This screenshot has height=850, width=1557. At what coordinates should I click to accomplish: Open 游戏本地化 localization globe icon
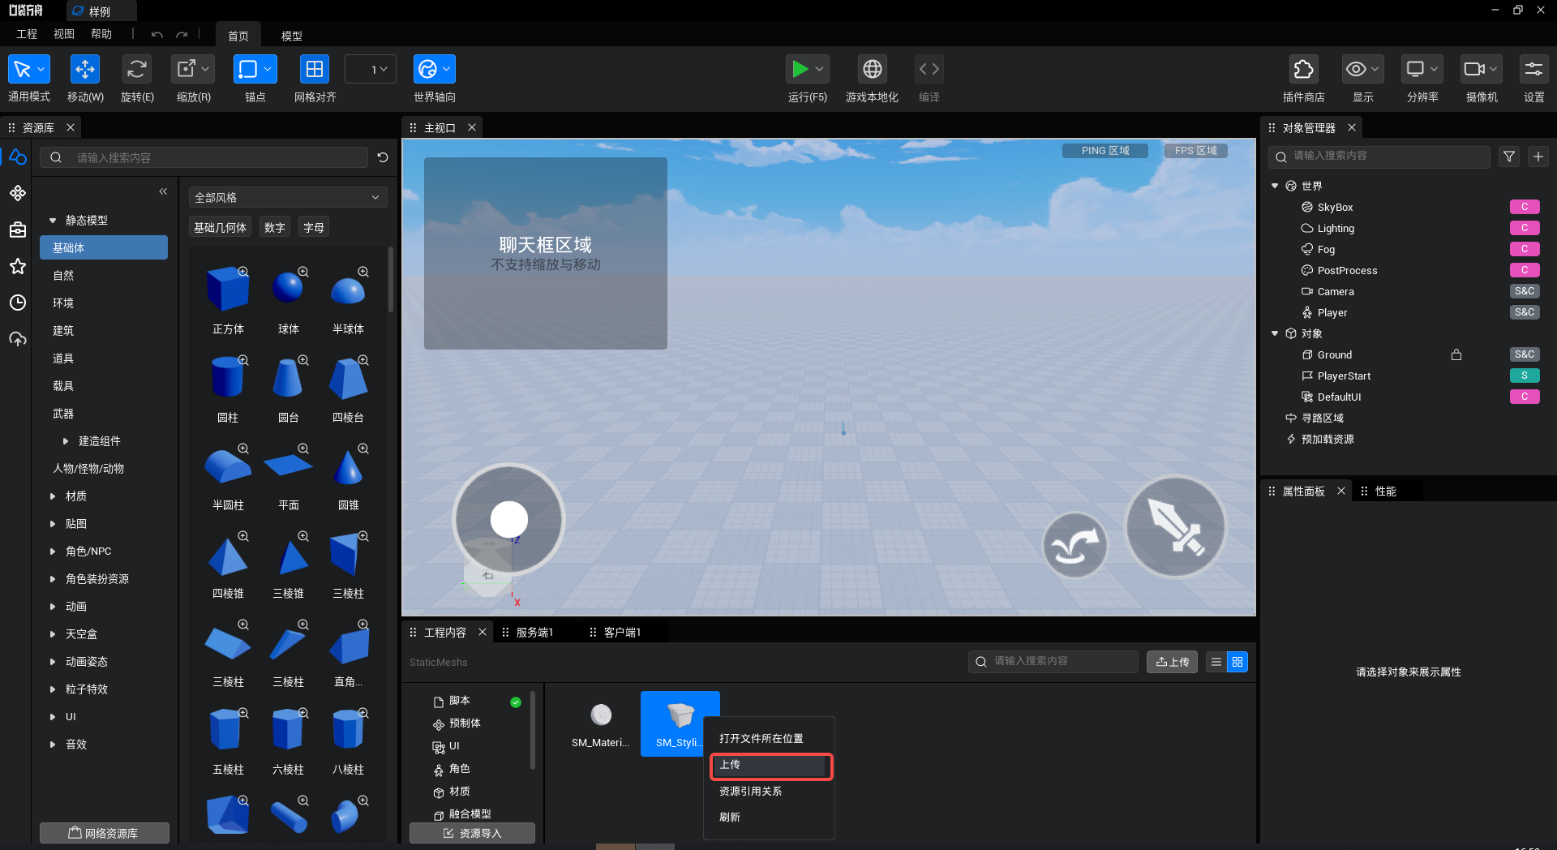point(873,69)
